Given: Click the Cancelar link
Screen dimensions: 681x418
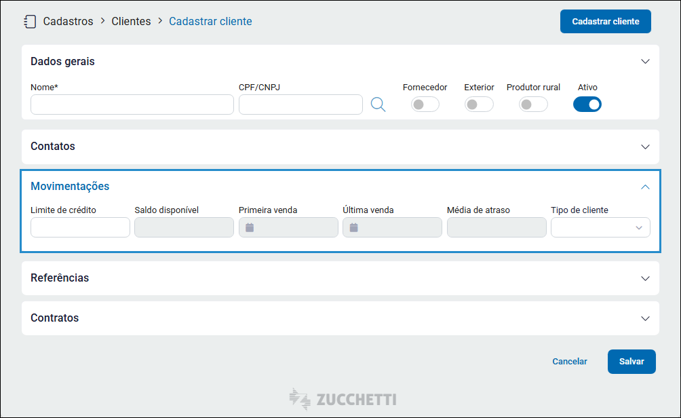Looking at the screenshot, I should [x=570, y=362].
